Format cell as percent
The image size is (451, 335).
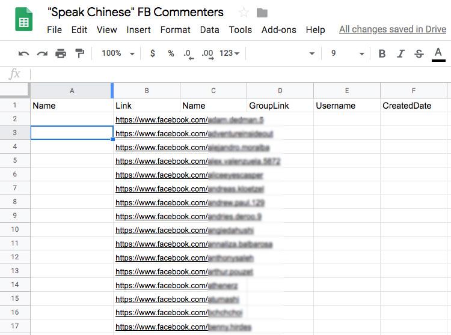[171, 53]
